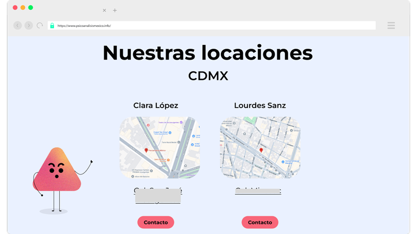Click the green padlock security icon
This screenshot has height=234, width=417.
point(52,26)
